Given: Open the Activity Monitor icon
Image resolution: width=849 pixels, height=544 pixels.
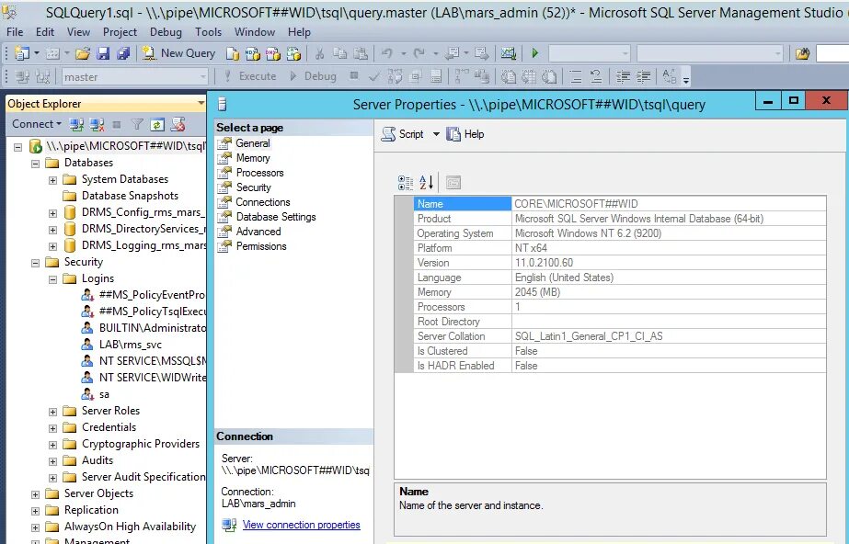Looking at the screenshot, I should pos(508,53).
